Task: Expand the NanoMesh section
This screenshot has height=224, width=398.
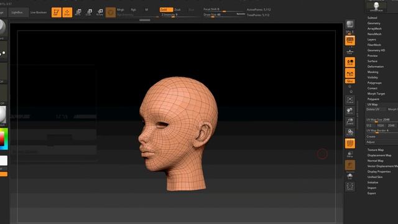Action: (x=374, y=34)
